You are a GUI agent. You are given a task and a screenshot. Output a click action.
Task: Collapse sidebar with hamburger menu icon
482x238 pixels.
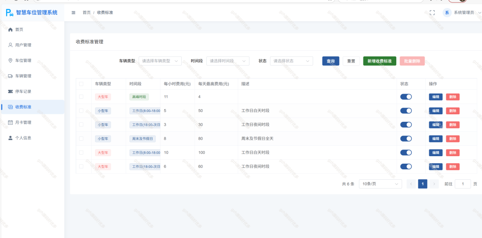click(73, 13)
